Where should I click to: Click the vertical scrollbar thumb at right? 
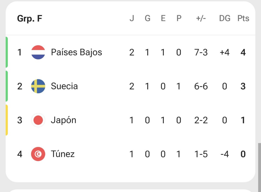pos(259,167)
